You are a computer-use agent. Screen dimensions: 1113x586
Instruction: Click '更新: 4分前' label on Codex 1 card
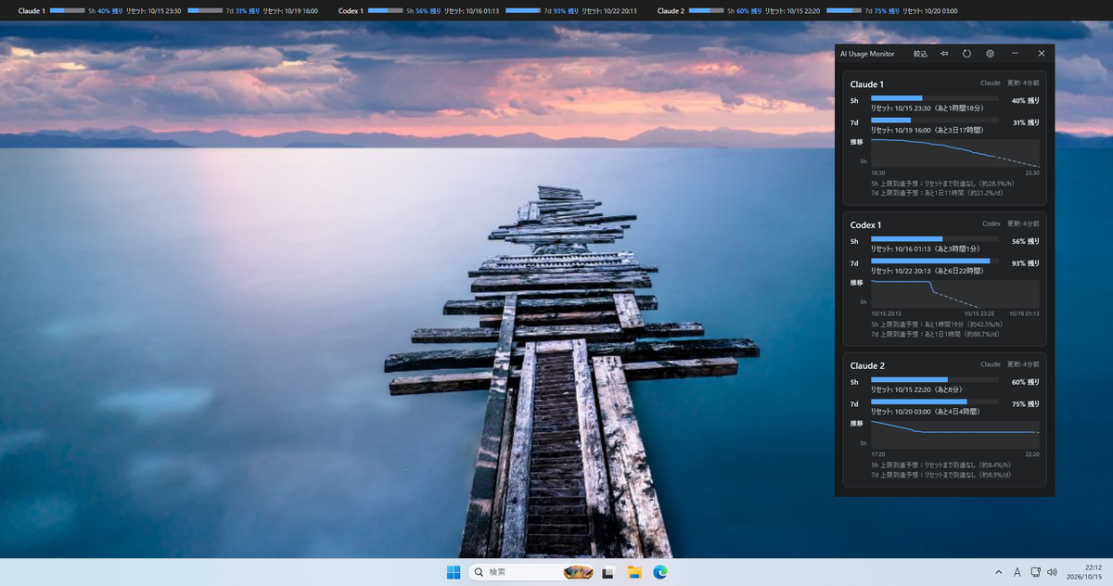click(x=1024, y=224)
